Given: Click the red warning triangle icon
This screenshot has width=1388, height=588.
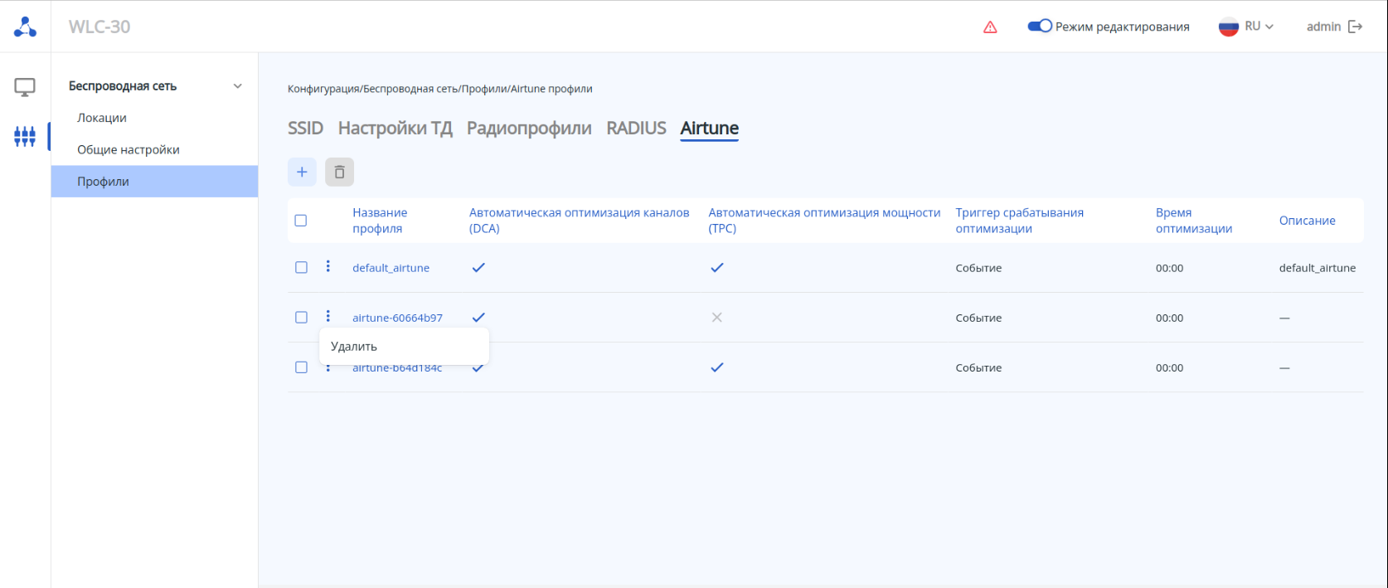Looking at the screenshot, I should (x=990, y=27).
